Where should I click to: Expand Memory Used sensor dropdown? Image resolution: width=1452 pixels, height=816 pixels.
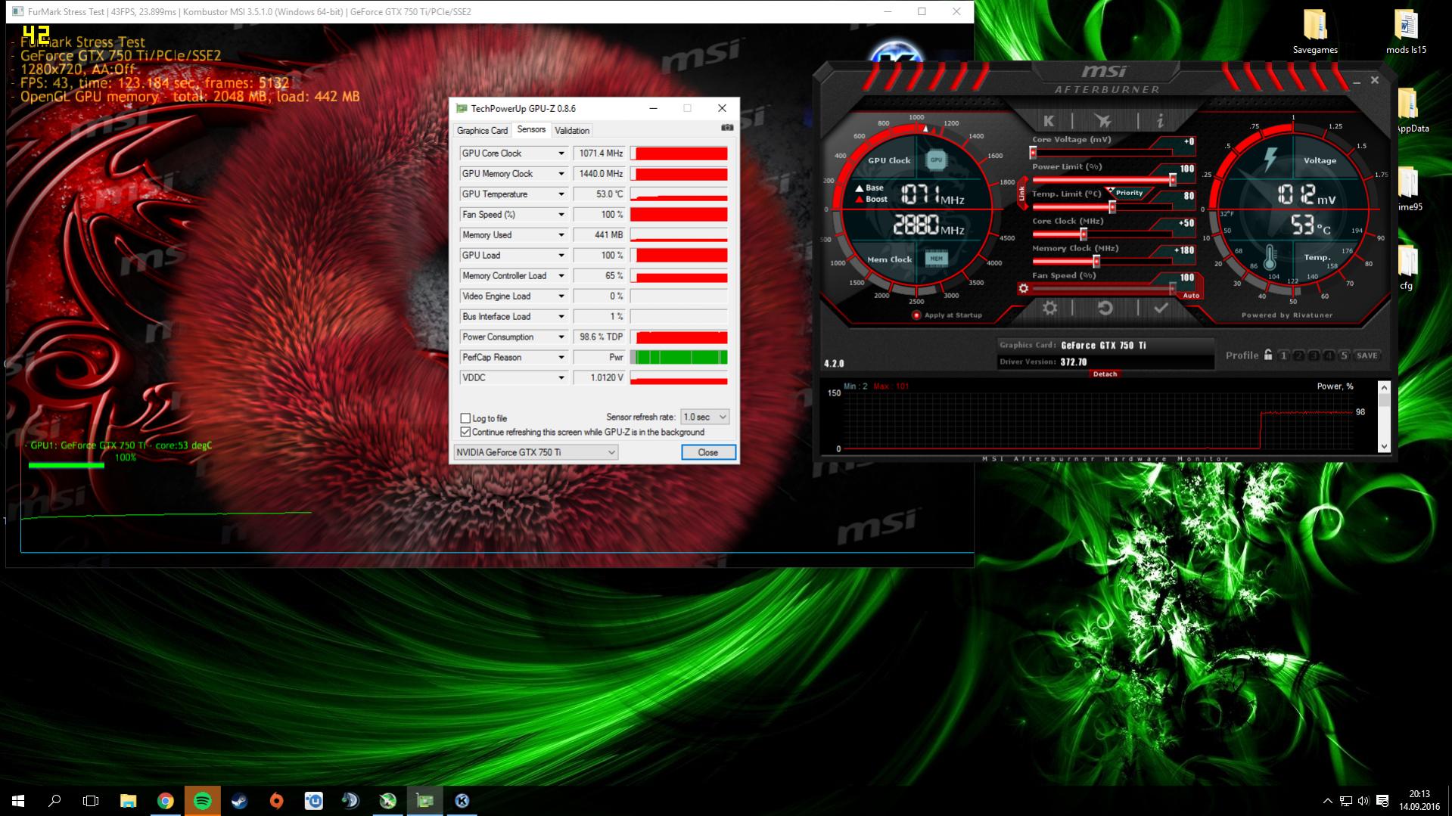(561, 235)
